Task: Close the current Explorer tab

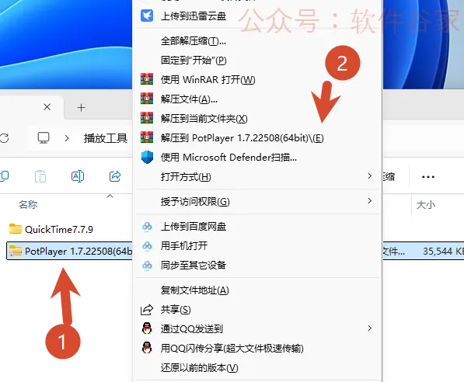Action: (x=47, y=107)
